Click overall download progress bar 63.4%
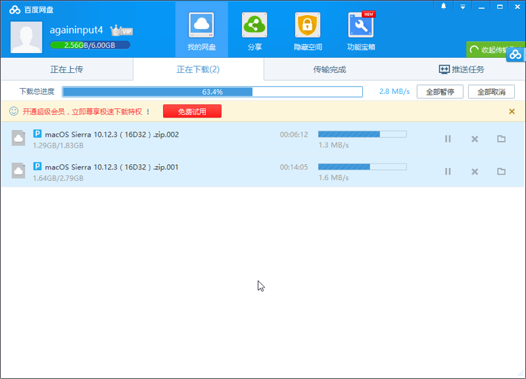 click(212, 92)
